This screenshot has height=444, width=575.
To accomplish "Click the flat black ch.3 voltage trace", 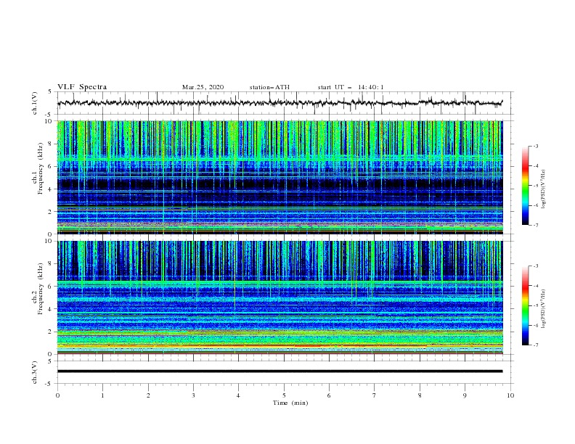I will click(x=280, y=371).
